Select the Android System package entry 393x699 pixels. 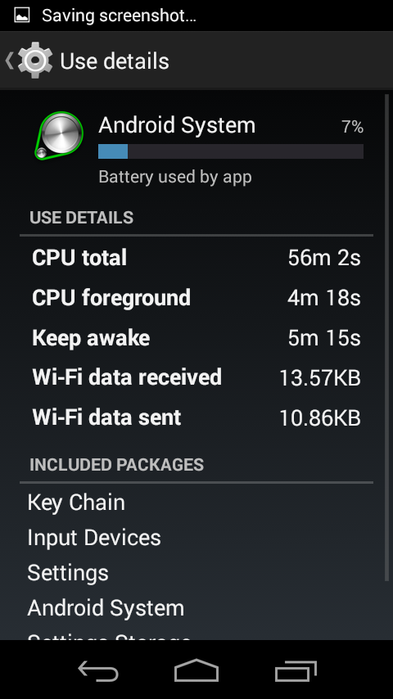click(x=106, y=608)
